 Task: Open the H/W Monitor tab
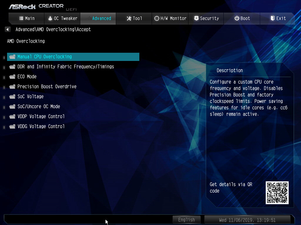click(170, 18)
